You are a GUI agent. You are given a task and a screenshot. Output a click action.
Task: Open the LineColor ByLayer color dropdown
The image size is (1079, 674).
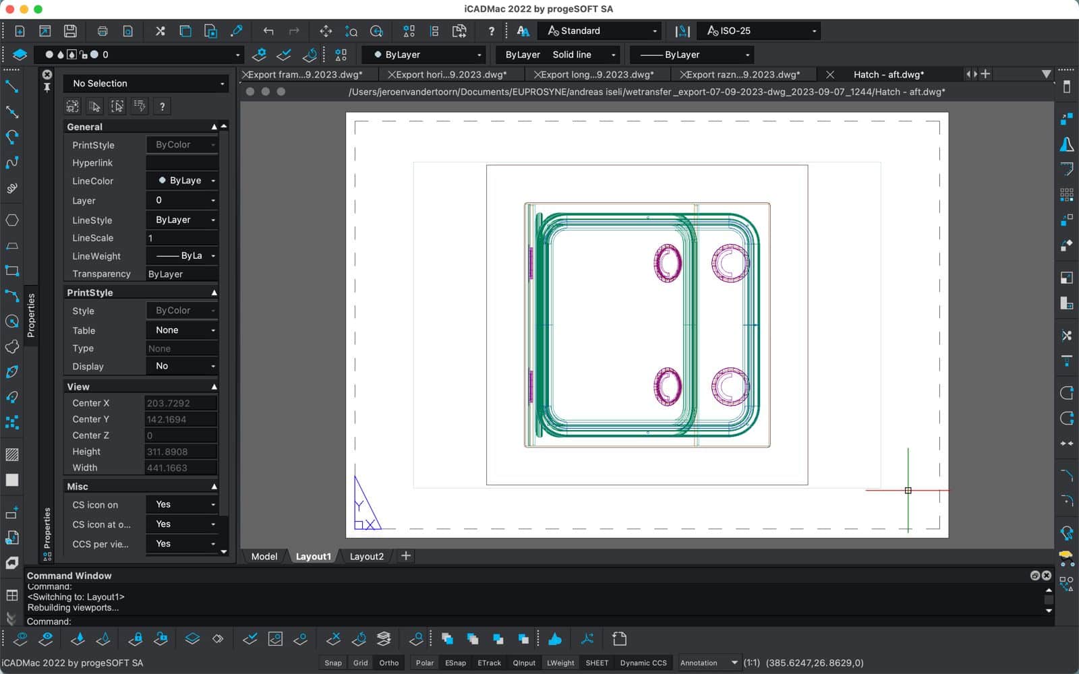(183, 181)
